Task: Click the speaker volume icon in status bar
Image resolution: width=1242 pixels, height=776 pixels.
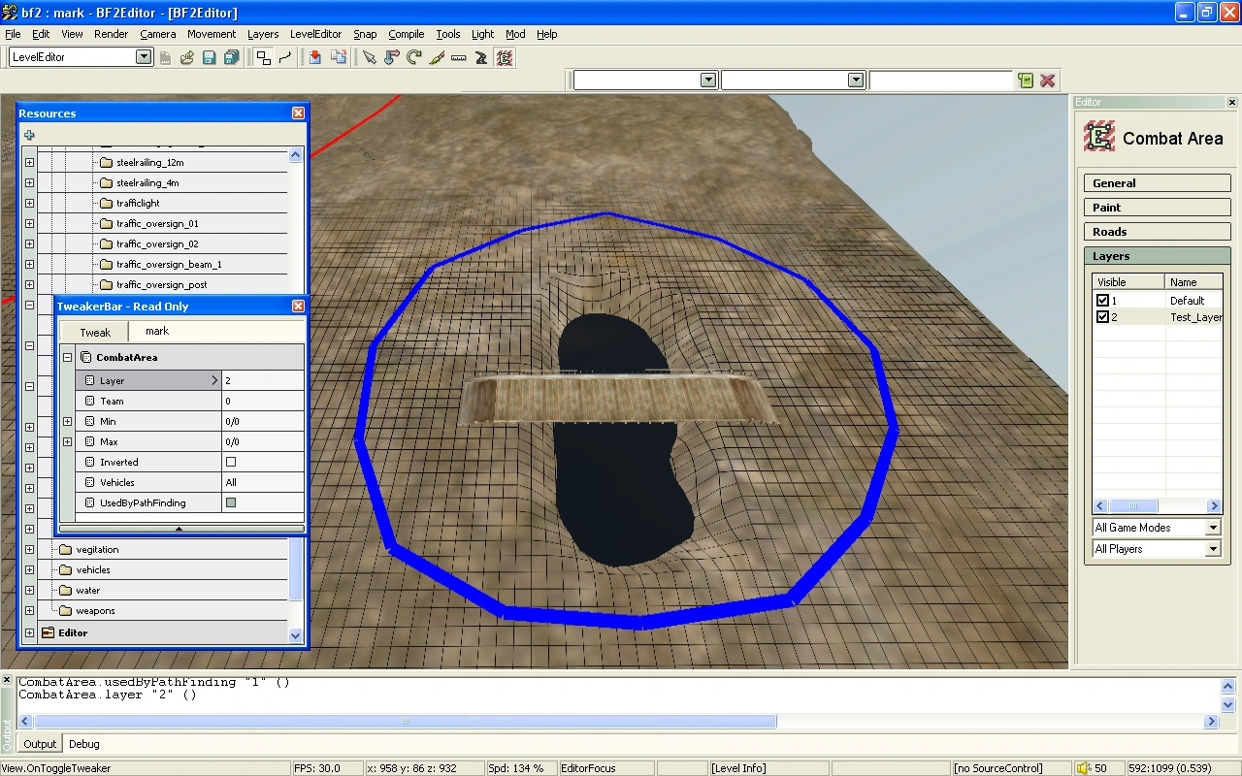Action: point(1084,768)
